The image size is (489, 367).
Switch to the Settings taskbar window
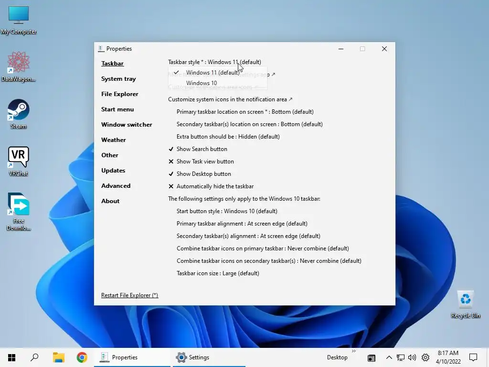(x=208, y=357)
